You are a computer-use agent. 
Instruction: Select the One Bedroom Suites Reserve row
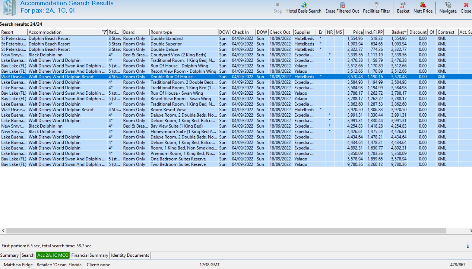pos(236,159)
